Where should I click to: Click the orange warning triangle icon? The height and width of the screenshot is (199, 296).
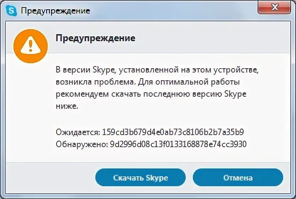point(30,46)
